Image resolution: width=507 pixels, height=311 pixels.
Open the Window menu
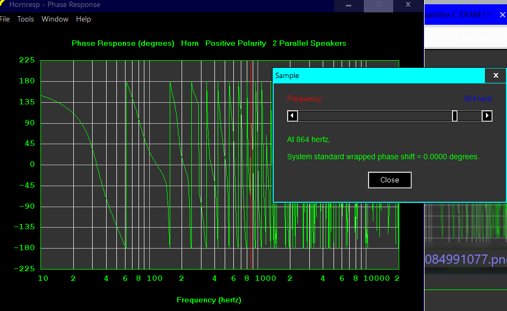click(55, 19)
